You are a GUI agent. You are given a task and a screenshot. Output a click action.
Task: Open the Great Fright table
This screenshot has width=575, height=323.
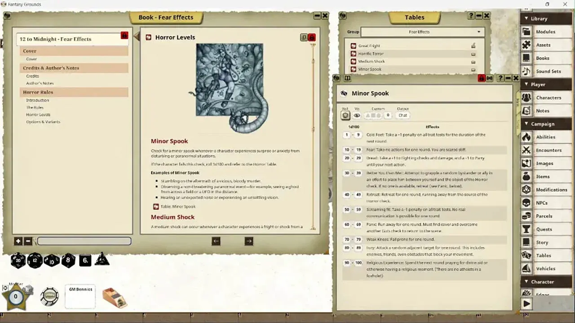pos(369,46)
